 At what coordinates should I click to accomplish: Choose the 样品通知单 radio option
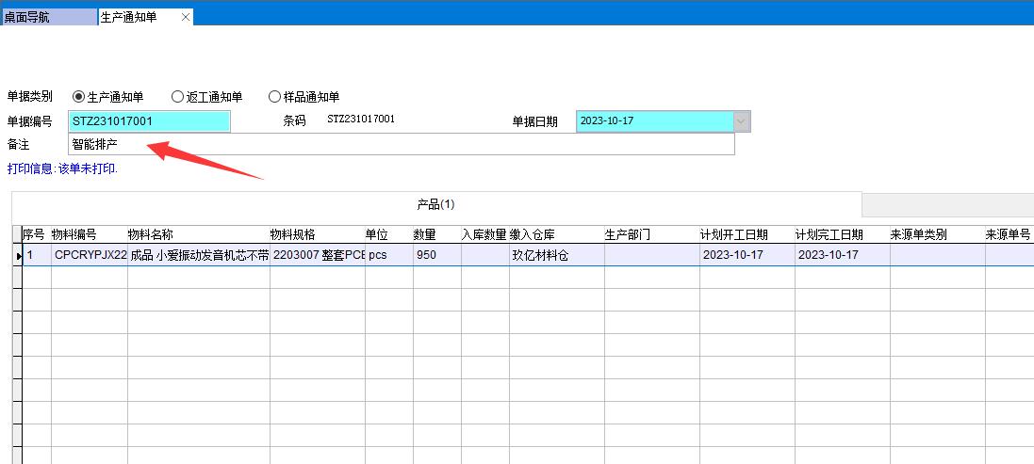click(274, 97)
